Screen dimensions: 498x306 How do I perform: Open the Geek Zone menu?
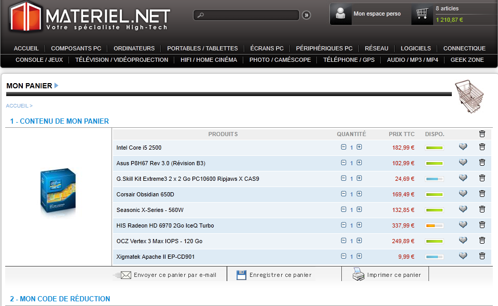tap(467, 60)
